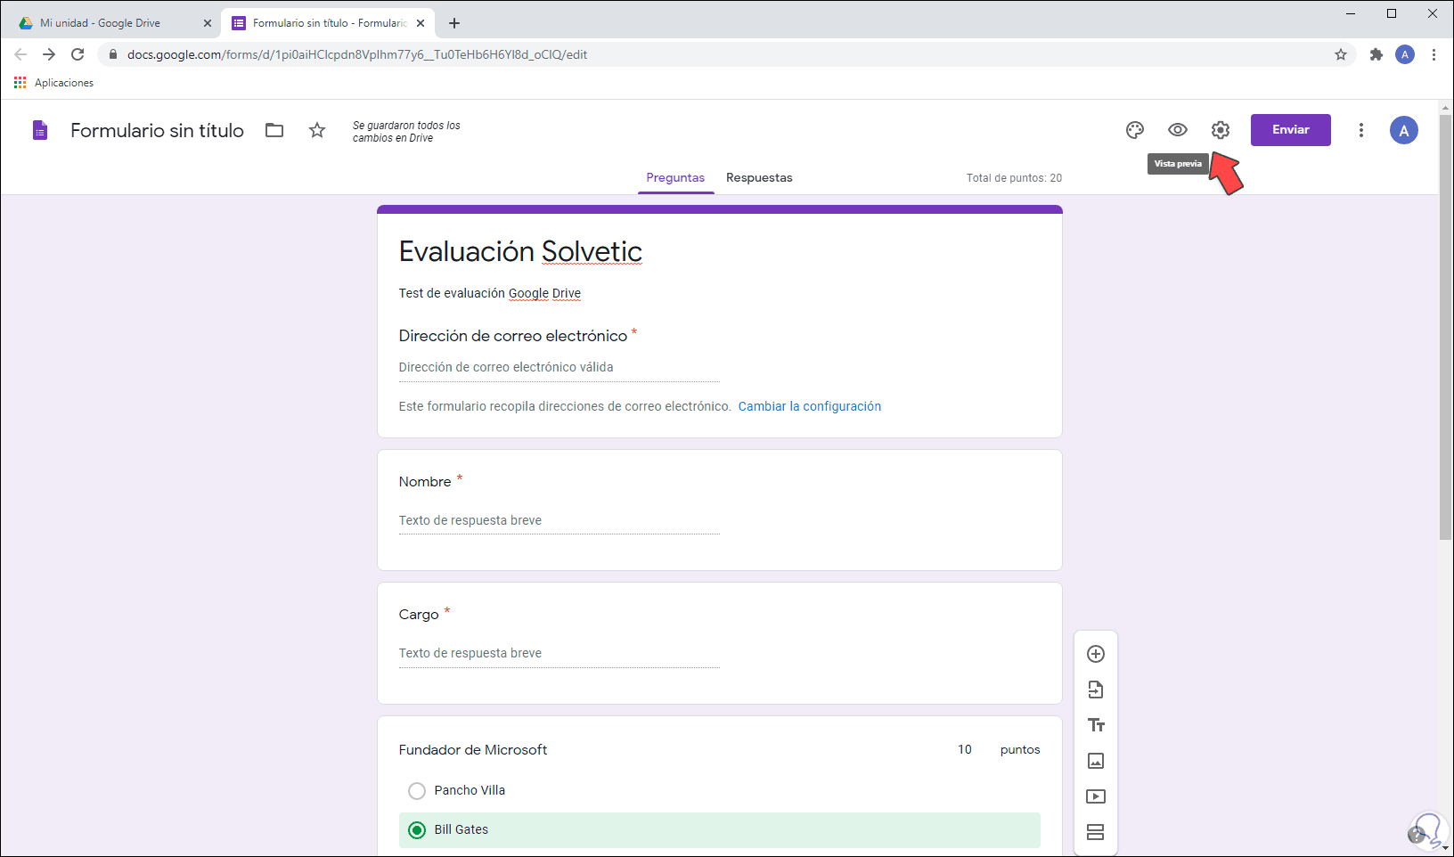
Task: Add image icon in side toolbar
Action: [x=1096, y=761]
